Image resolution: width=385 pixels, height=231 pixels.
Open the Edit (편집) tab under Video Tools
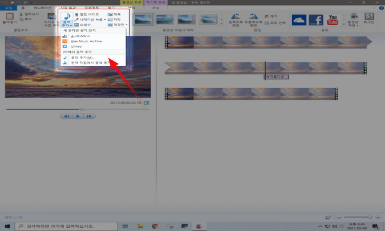click(131, 8)
